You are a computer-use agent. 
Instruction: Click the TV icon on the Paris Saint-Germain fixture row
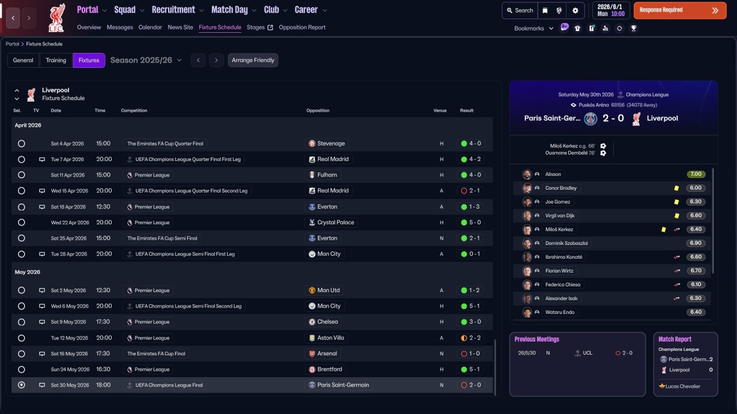click(x=41, y=385)
